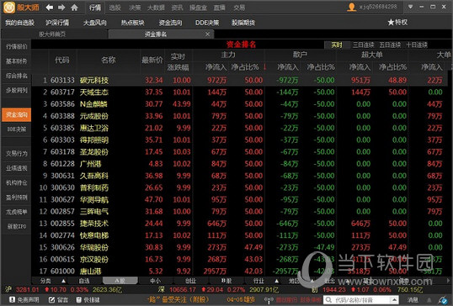Open the 选股 main menu
The width and height of the screenshot is (453, 306).
[115, 8]
